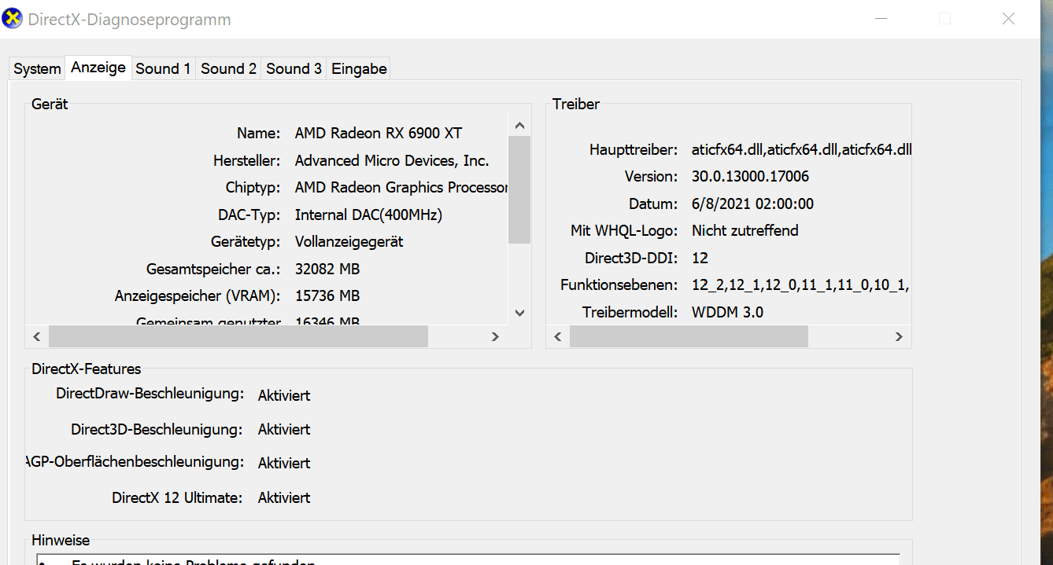
Task: Click the Haupttreiber label in Treiber group
Action: tap(634, 149)
